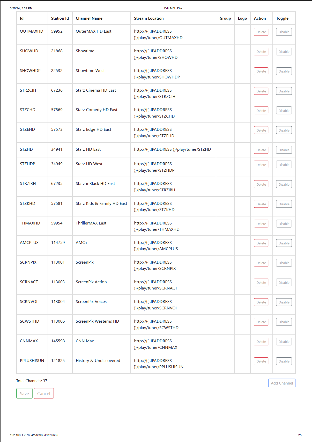Screen dimensions: 312x442
Task: Delete the ScreenPix Action channel
Action: 261,283
